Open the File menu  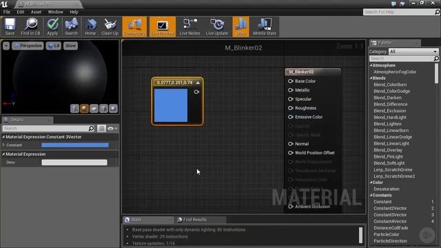(6, 12)
